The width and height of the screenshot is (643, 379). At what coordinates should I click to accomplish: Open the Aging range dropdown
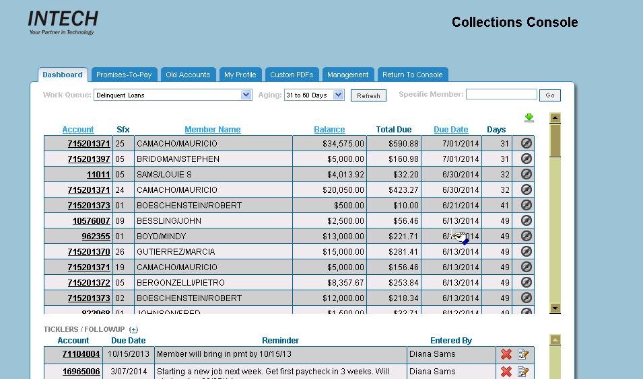[338, 95]
